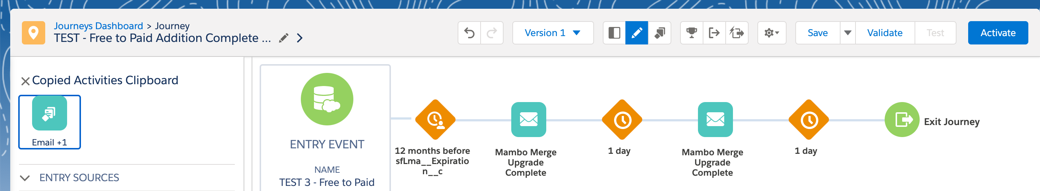Collapse the Entry Sources section
This screenshot has width=1040, height=191.
pyautogui.click(x=25, y=178)
